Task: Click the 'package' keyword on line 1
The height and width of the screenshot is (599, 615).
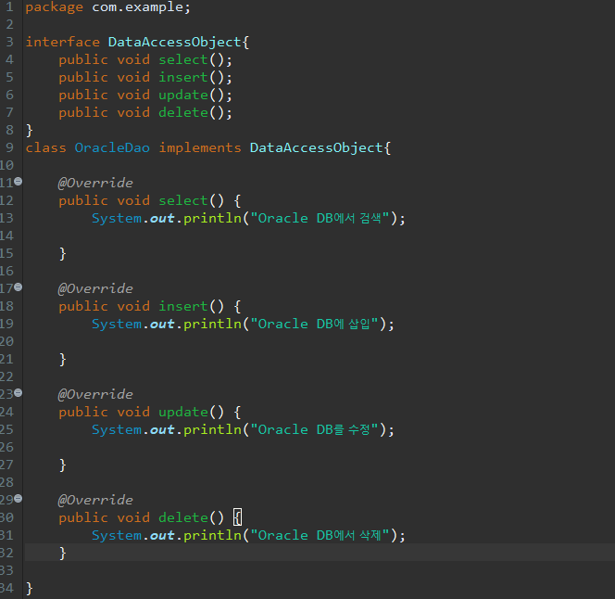Action: (x=54, y=7)
